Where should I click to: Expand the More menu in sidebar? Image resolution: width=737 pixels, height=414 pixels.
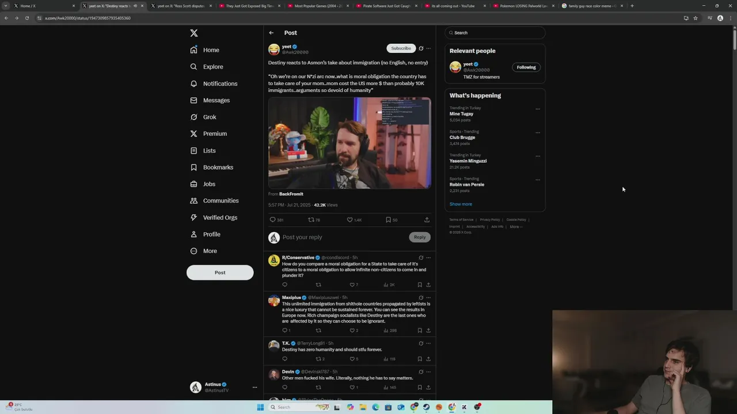pos(203,251)
